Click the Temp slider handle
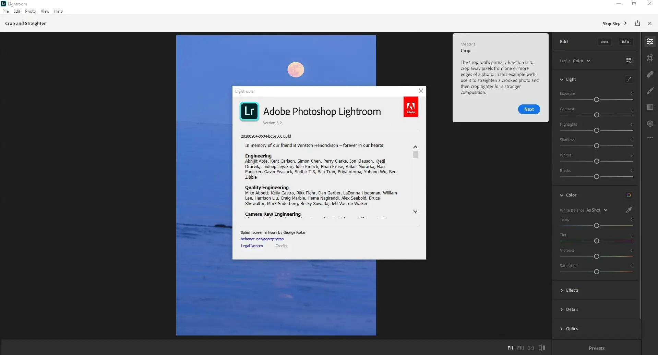 (596, 226)
